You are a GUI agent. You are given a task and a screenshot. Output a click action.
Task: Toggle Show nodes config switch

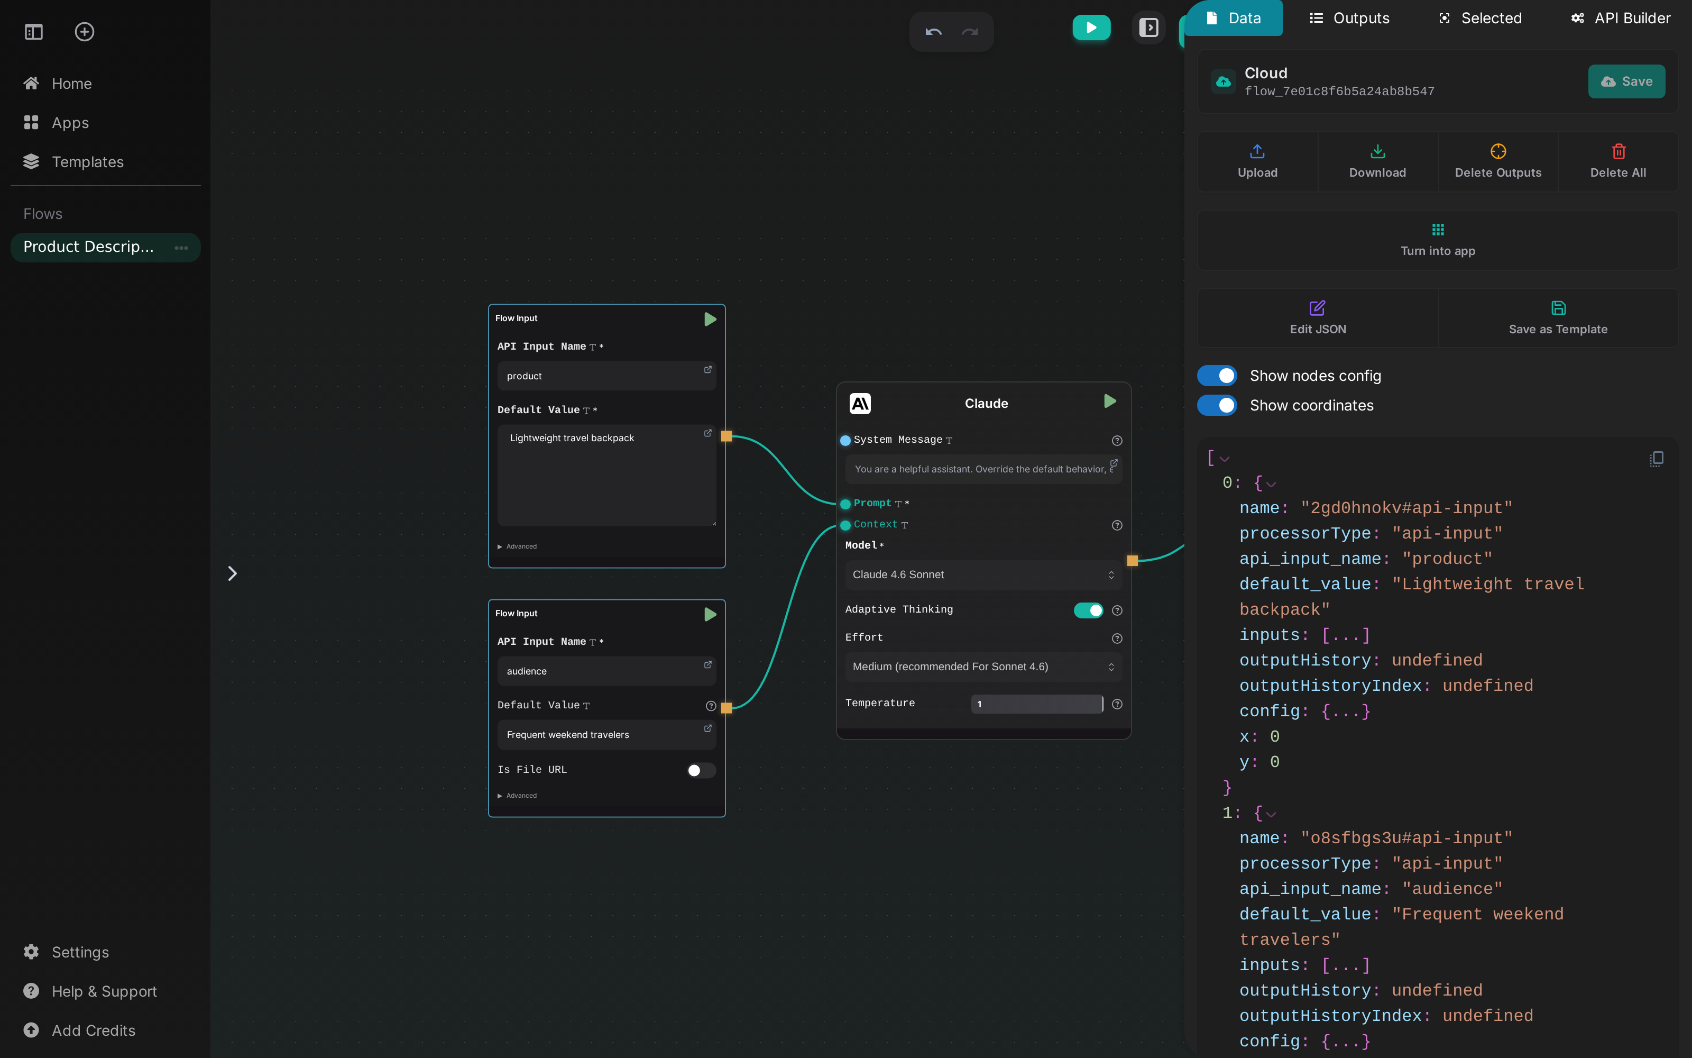1217,376
